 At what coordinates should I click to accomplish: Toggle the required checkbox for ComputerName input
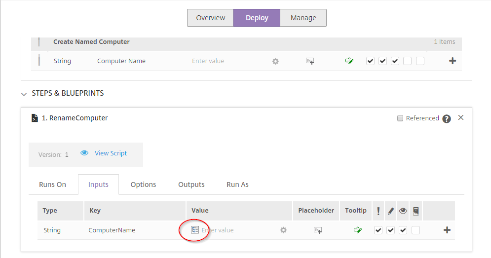[378, 230]
